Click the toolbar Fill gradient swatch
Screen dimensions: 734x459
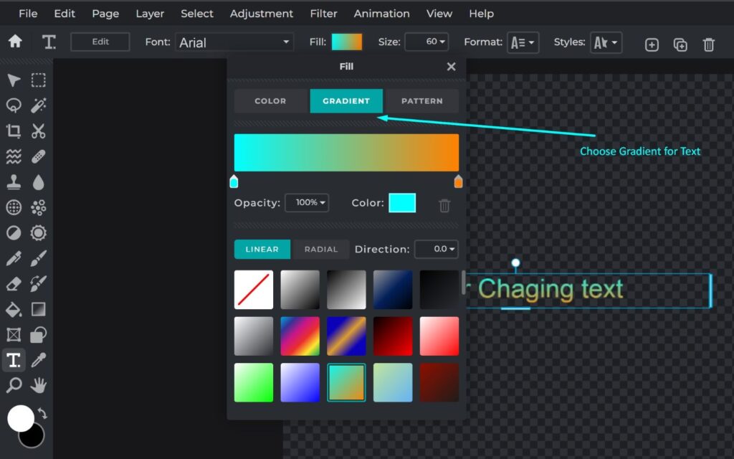click(x=347, y=42)
